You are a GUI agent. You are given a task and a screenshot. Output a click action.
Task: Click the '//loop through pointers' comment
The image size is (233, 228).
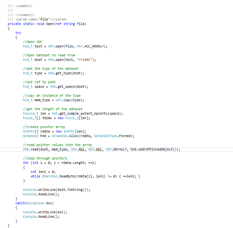(45, 158)
